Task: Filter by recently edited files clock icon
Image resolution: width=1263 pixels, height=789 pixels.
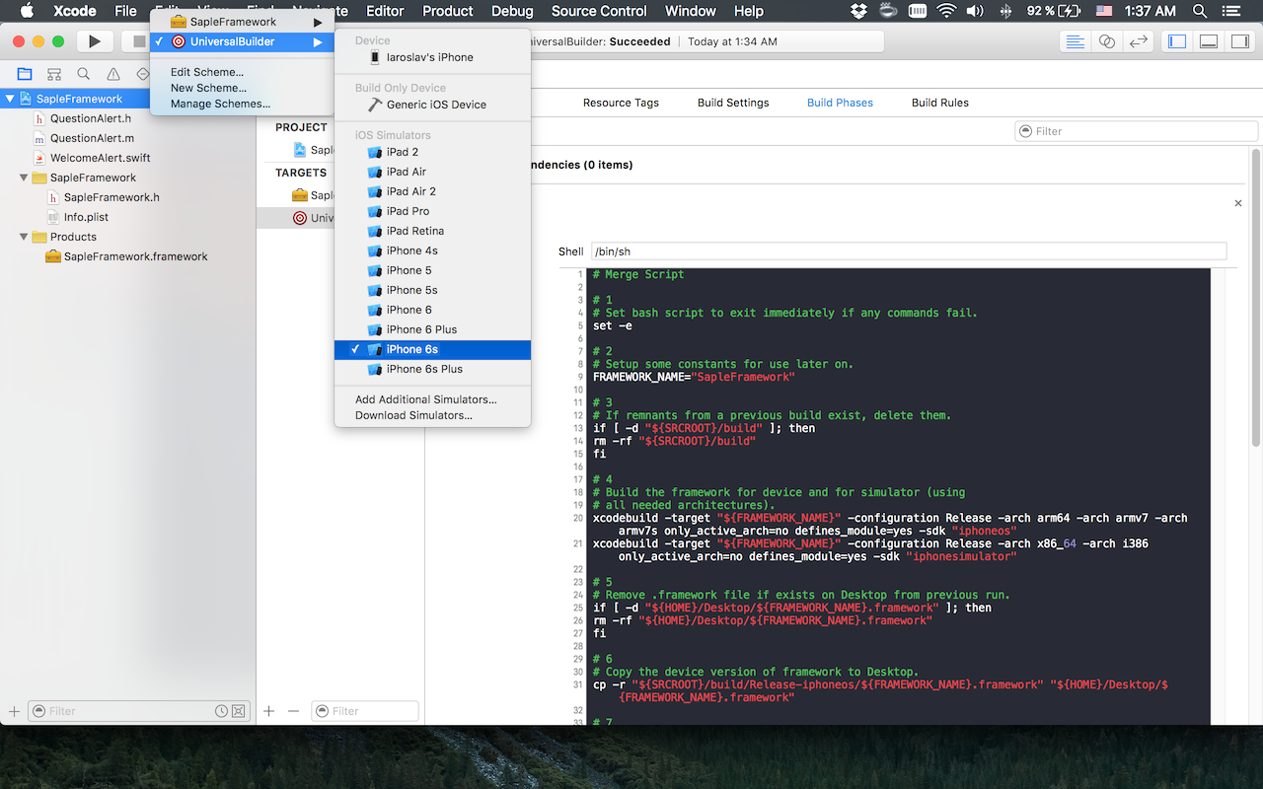Action: pyautogui.click(x=222, y=711)
